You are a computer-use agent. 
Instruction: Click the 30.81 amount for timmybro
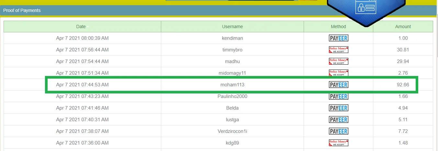pyautogui.click(x=403, y=50)
